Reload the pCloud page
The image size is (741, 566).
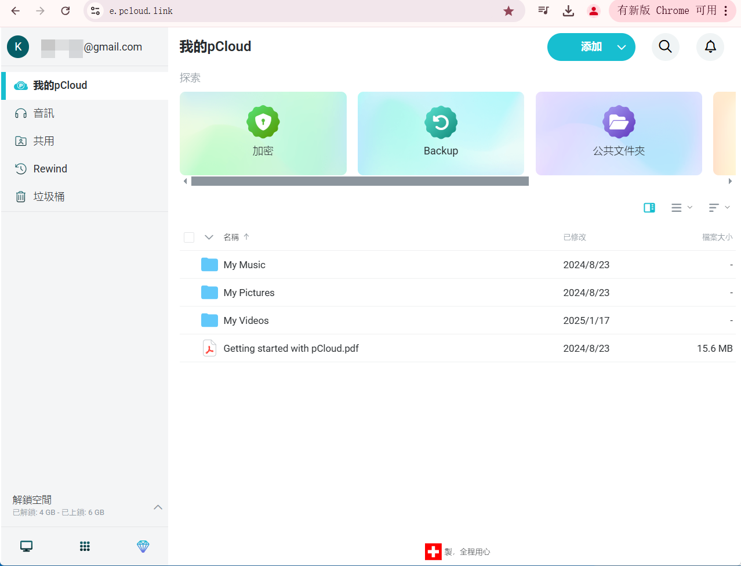tap(66, 11)
